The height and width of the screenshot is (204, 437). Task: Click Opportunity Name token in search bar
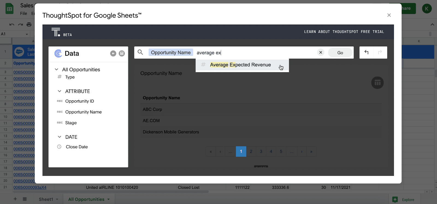click(x=171, y=52)
